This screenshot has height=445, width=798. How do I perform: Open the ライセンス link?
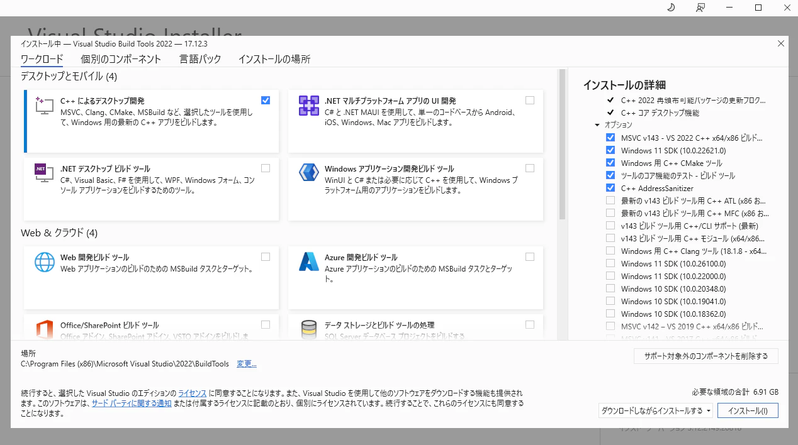coord(192,393)
